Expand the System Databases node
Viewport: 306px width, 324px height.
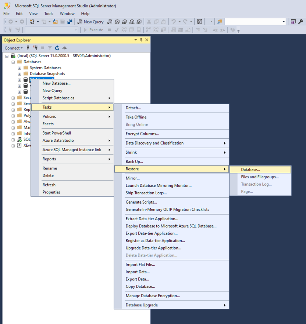click(19, 68)
